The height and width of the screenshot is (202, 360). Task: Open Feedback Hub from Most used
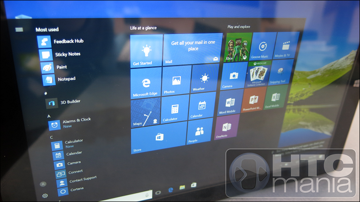point(61,42)
